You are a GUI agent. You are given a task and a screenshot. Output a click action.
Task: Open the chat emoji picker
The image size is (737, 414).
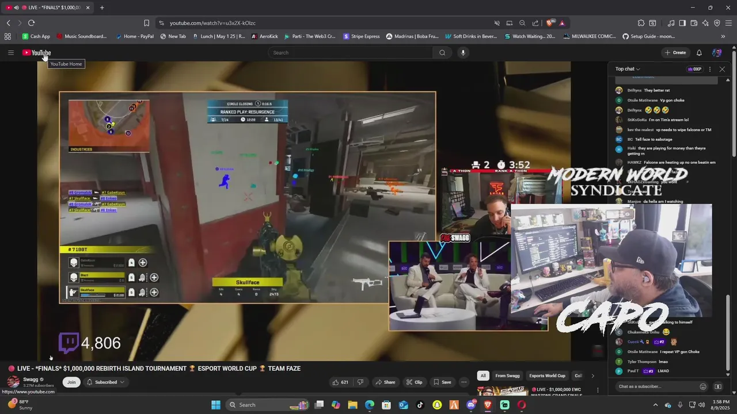(x=703, y=386)
